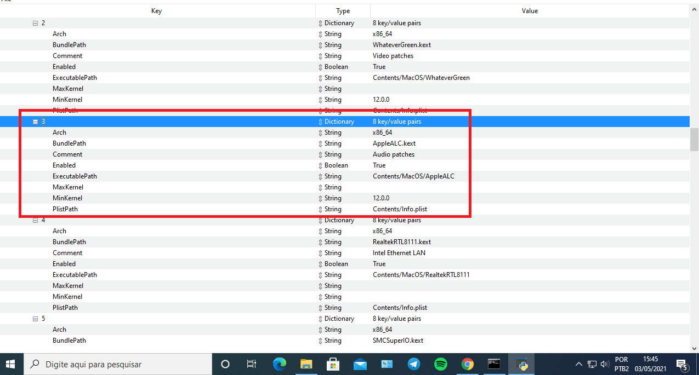699x375 pixels.
Task: Click the Type column header
Action: [343, 11]
